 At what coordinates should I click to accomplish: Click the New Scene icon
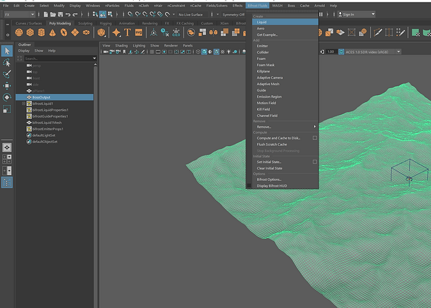[x=45, y=14]
